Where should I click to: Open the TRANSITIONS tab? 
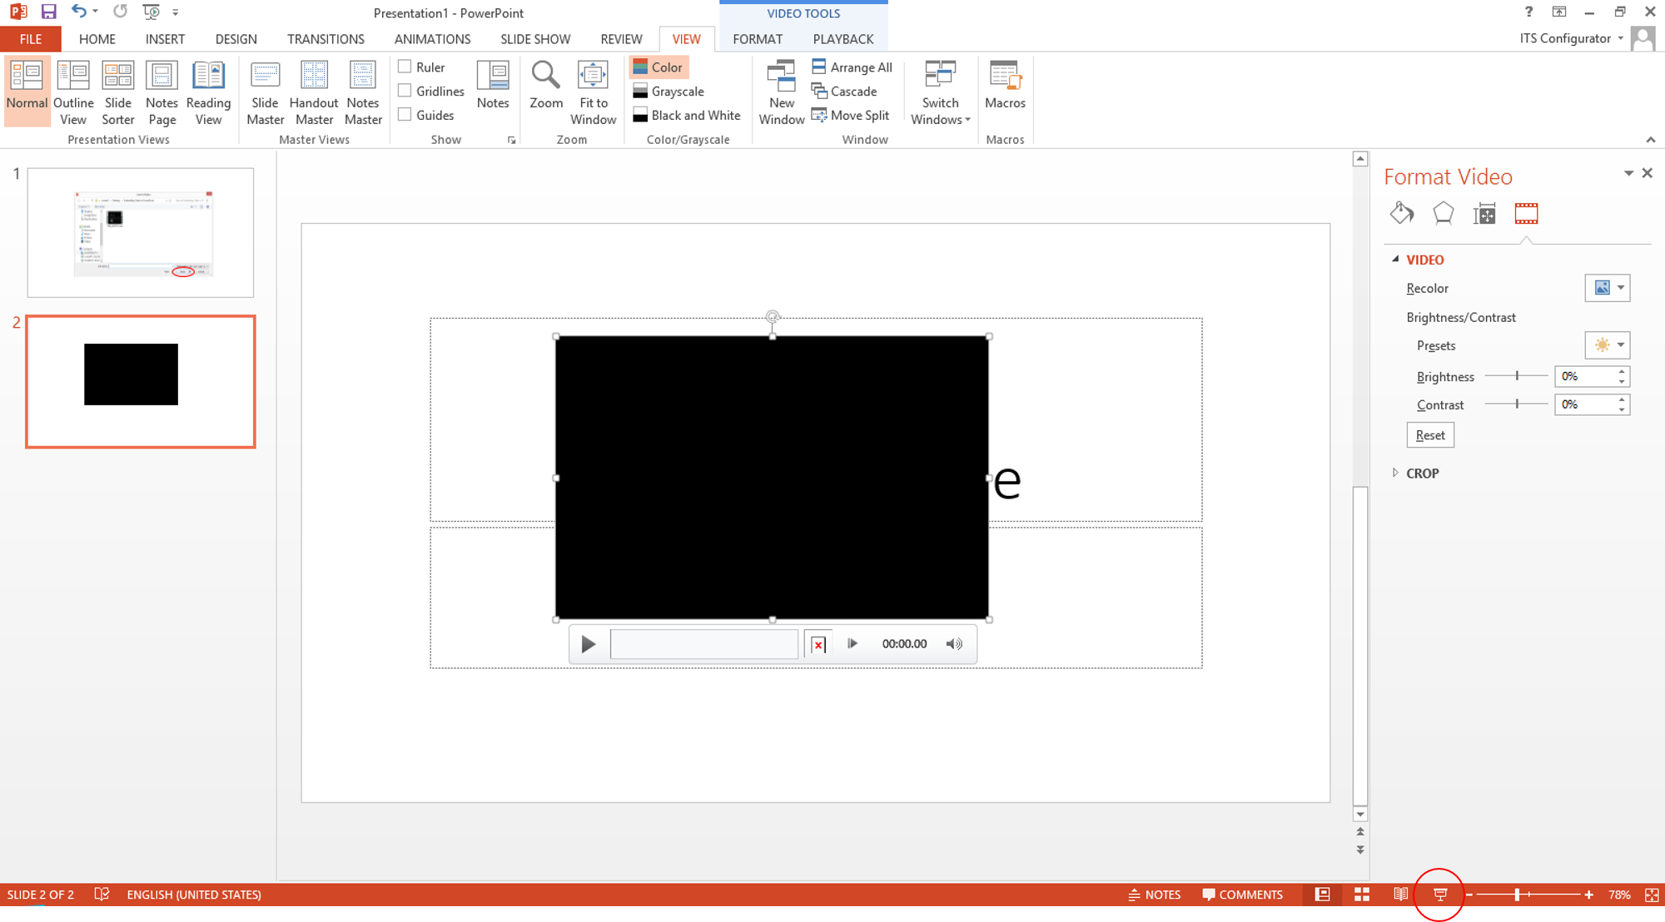[326, 39]
